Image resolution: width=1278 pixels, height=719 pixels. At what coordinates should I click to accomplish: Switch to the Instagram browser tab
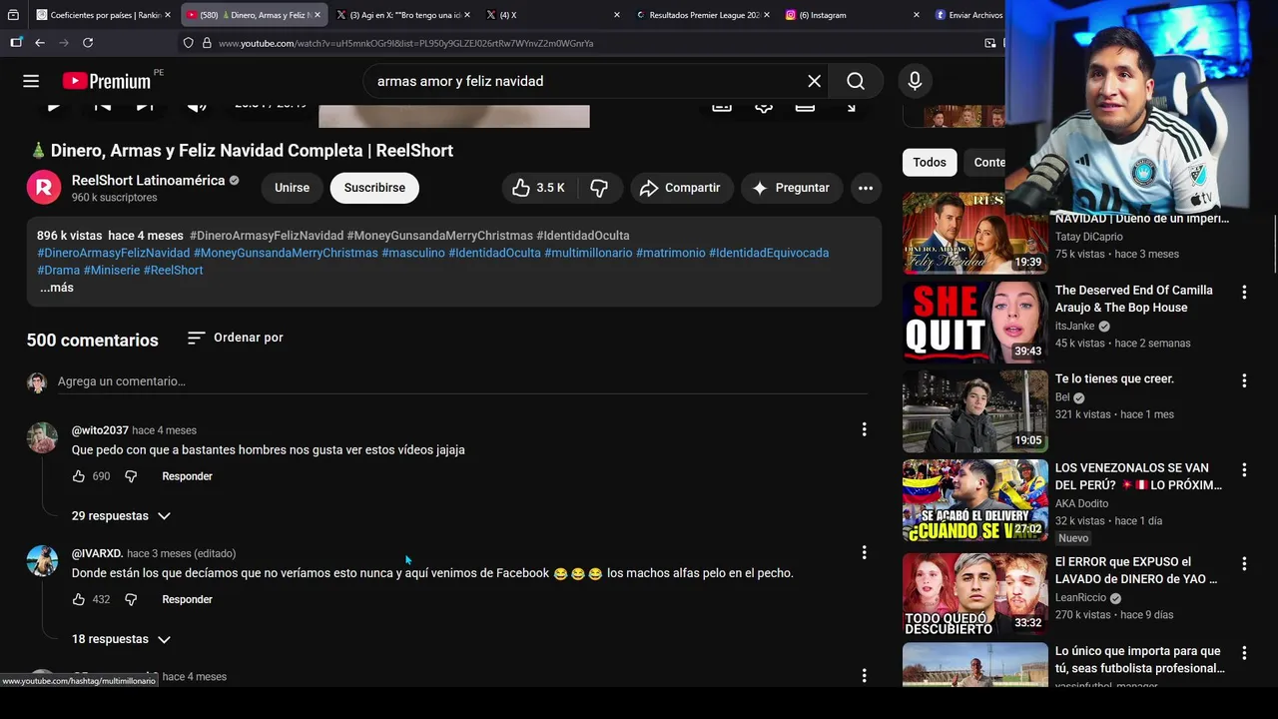851,15
